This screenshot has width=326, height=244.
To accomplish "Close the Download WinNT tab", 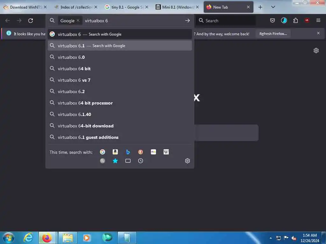I will point(45,7).
